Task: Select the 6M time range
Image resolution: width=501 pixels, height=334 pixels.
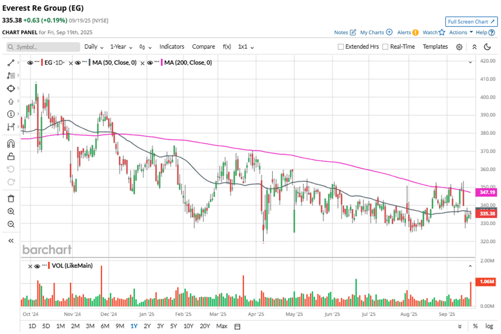Action: point(105,326)
